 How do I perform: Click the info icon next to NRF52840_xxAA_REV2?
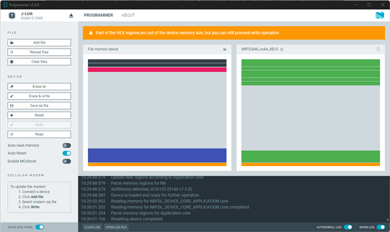282,49
